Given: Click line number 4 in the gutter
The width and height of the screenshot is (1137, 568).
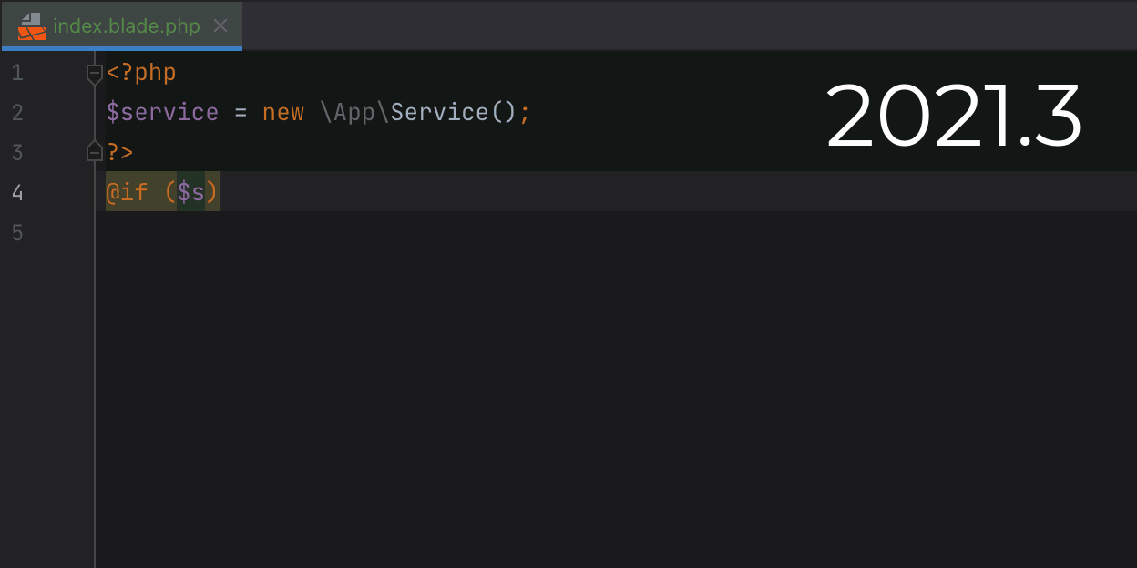Looking at the screenshot, I should pyautogui.click(x=16, y=192).
